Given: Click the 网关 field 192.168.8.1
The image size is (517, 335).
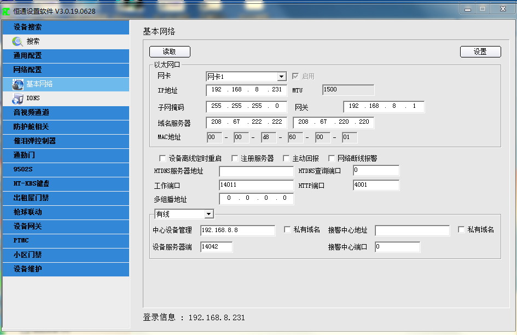Looking at the screenshot, I should click(x=384, y=107).
